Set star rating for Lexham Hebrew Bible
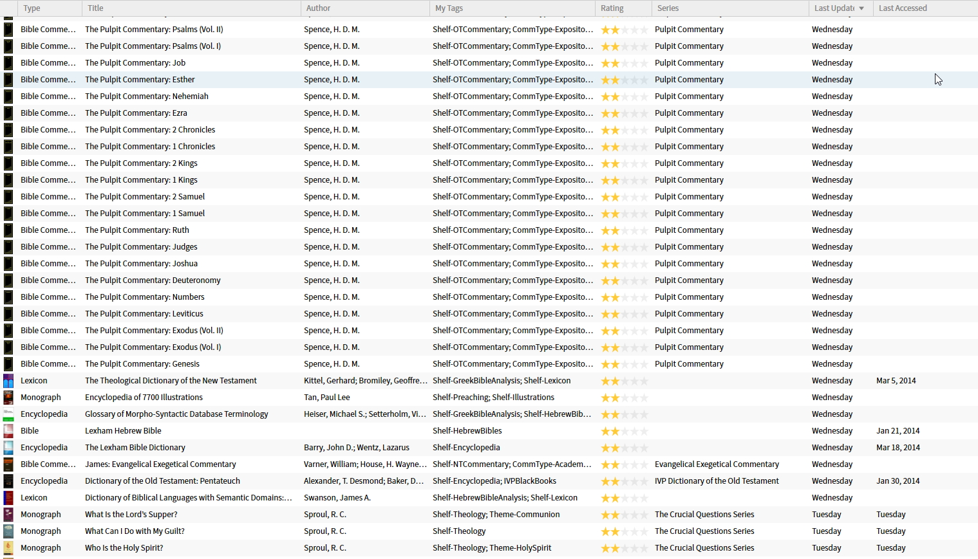 625,431
